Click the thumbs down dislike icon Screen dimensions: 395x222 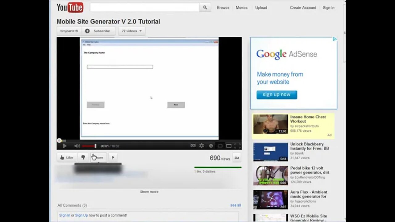[83, 158]
